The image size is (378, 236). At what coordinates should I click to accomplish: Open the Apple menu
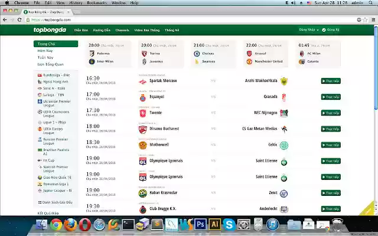[7, 3]
